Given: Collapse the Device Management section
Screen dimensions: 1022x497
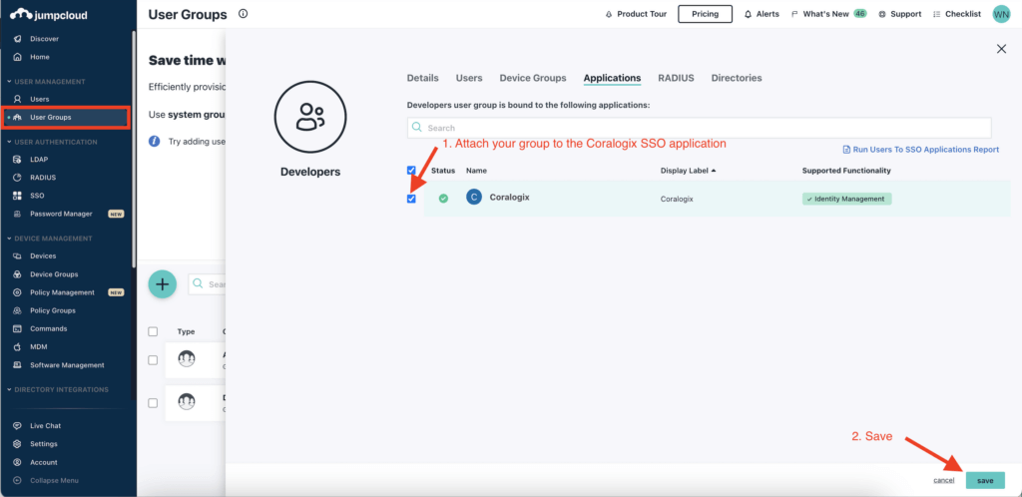Looking at the screenshot, I should pyautogui.click(x=50, y=239).
